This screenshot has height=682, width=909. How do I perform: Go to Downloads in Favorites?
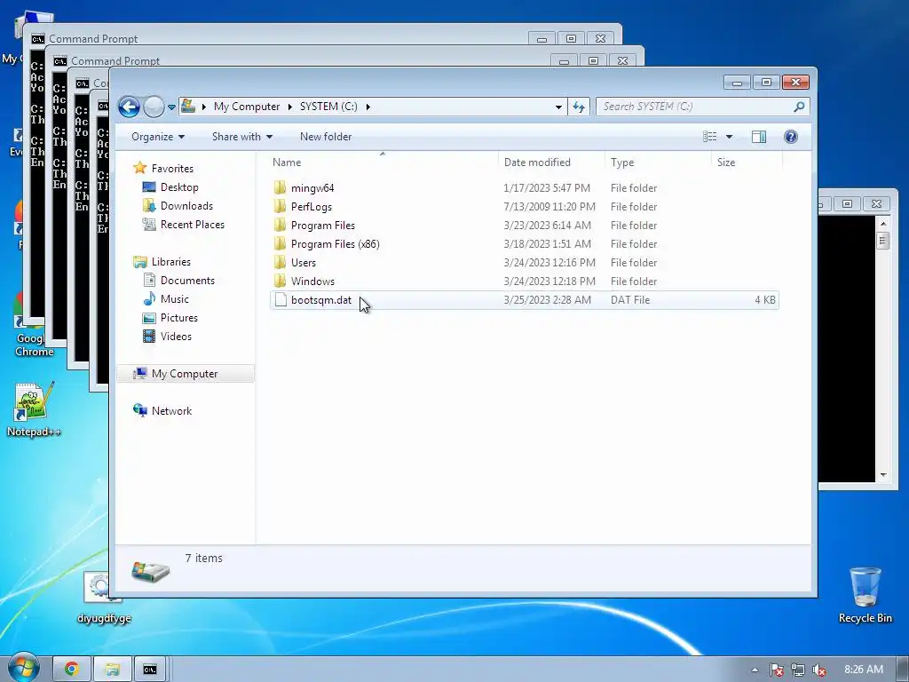click(186, 206)
